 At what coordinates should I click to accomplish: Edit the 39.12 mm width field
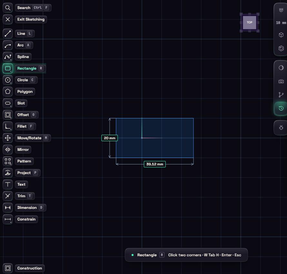(155, 164)
